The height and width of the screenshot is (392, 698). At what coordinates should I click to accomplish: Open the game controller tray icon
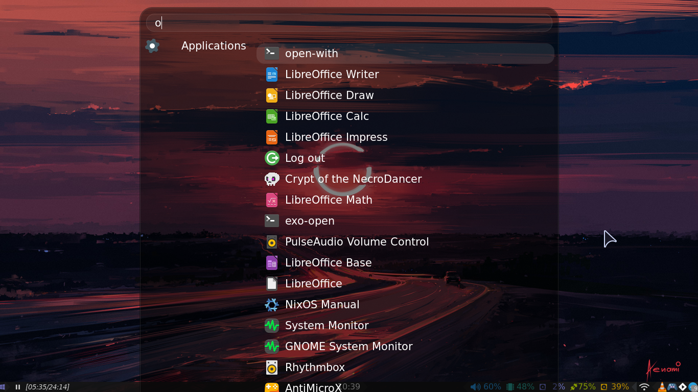click(x=673, y=387)
